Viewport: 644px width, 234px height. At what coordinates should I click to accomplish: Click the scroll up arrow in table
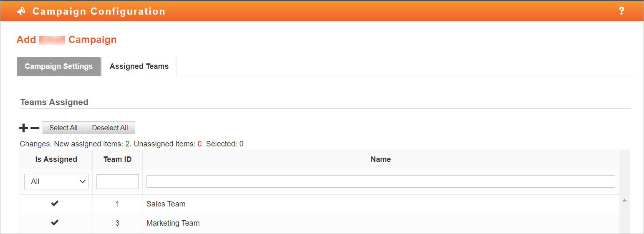(x=625, y=201)
